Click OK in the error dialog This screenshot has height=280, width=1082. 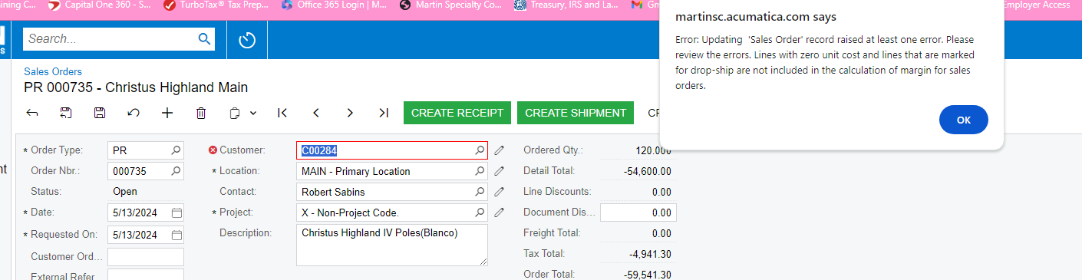(964, 120)
